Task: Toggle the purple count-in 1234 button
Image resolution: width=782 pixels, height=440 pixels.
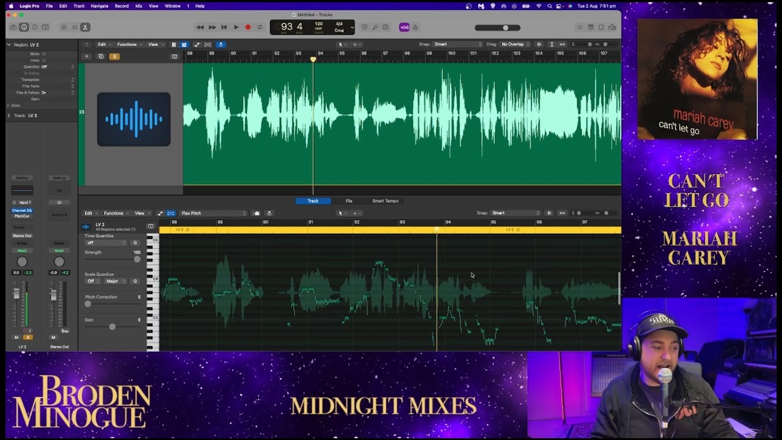Action: click(404, 27)
